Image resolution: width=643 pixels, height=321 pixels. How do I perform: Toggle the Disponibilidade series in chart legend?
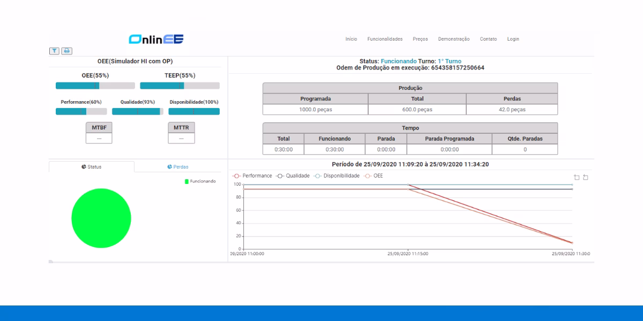click(x=337, y=175)
